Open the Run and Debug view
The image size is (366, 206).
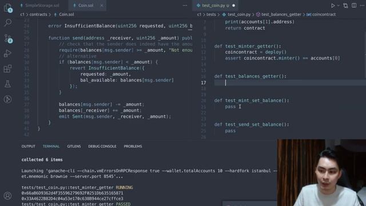(7, 53)
